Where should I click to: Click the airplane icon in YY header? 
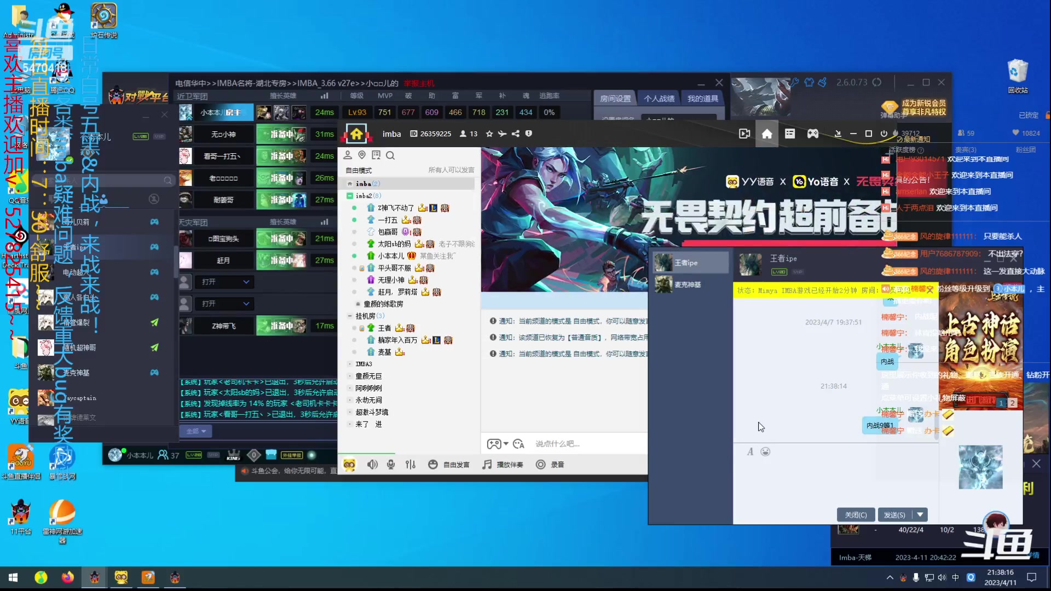[502, 134]
